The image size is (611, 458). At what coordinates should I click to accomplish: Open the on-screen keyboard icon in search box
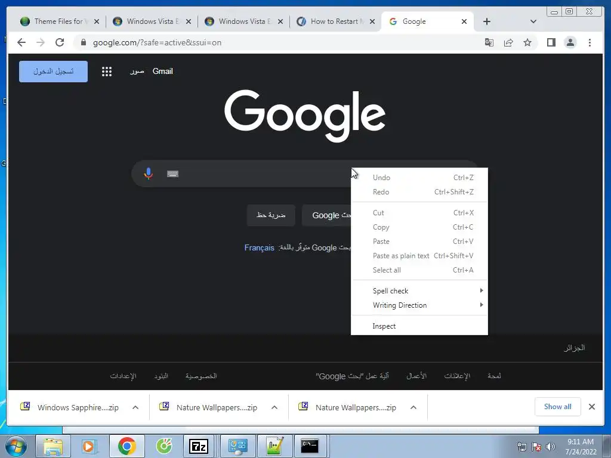(172, 174)
